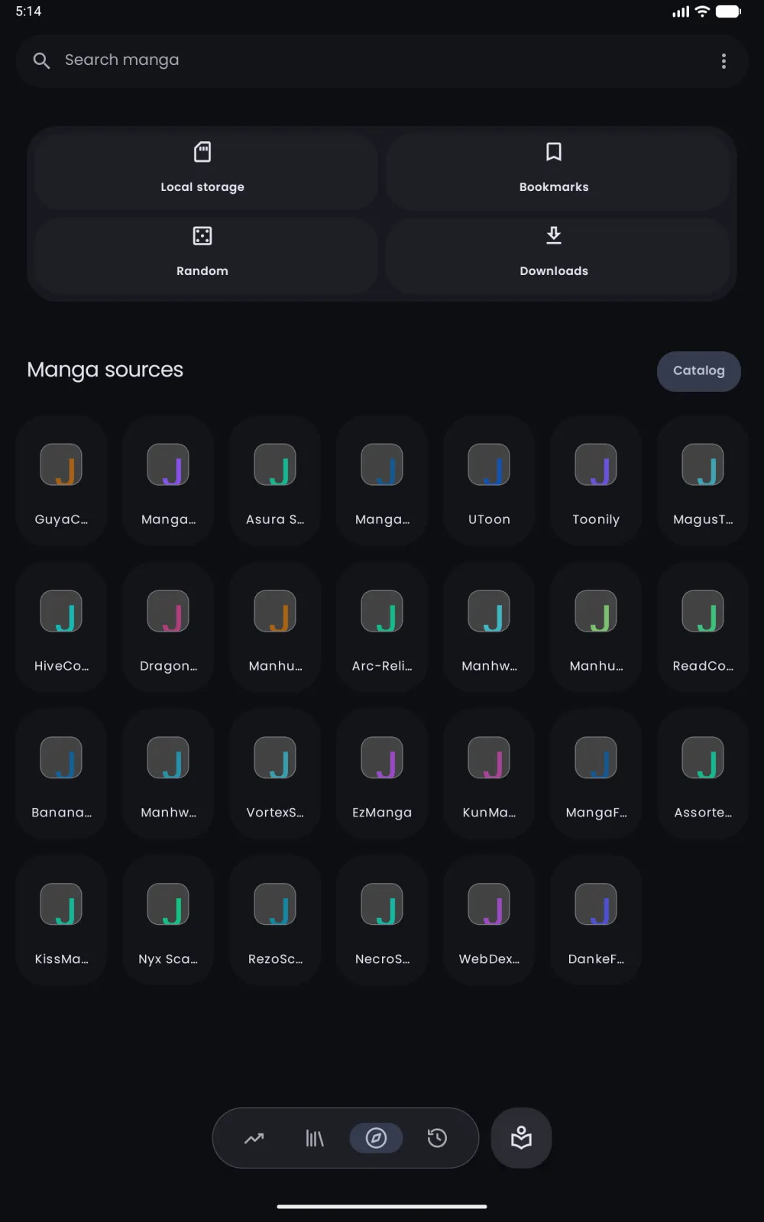Open the KunMa... source
764x1222 pixels.
point(489,774)
